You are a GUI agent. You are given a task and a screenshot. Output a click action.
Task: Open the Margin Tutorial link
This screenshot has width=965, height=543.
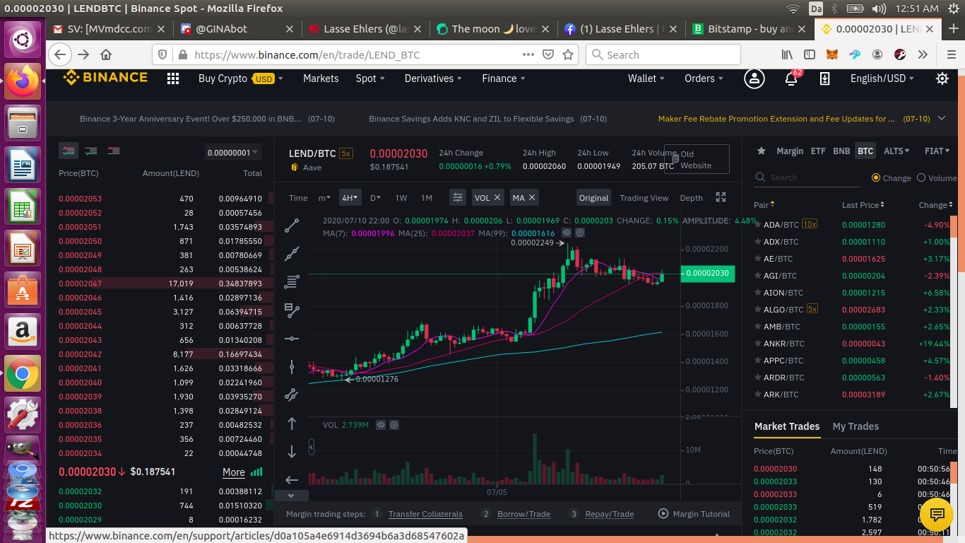(x=694, y=514)
